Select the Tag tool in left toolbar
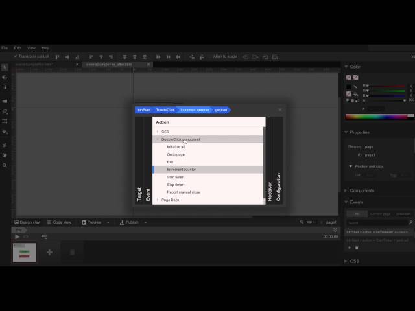Image resolution: width=415 pixels, height=311 pixels. pyautogui.click(x=5, y=101)
